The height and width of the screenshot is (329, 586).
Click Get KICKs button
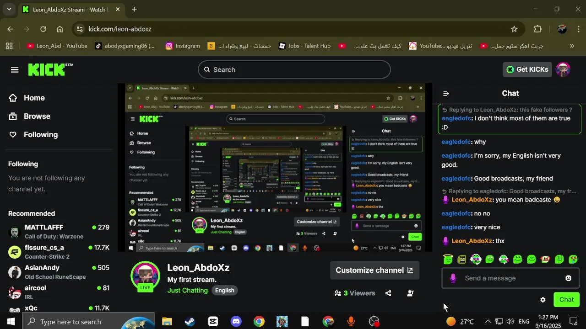(x=527, y=69)
